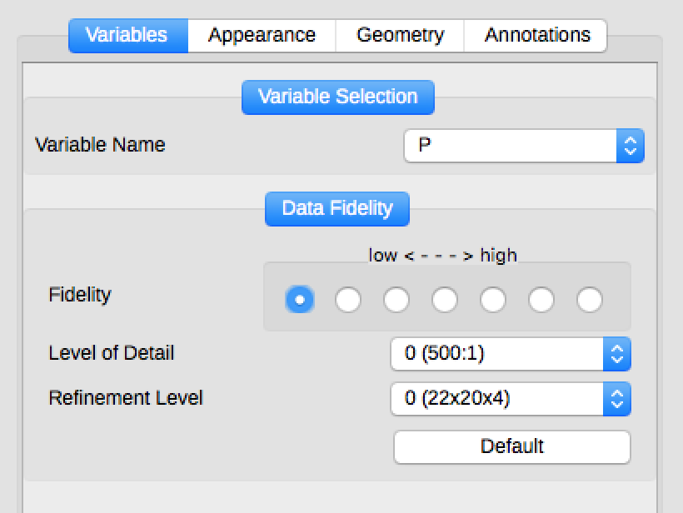
Task: Select the second Fidelity radio button
Action: pyautogui.click(x=348, y=300)
